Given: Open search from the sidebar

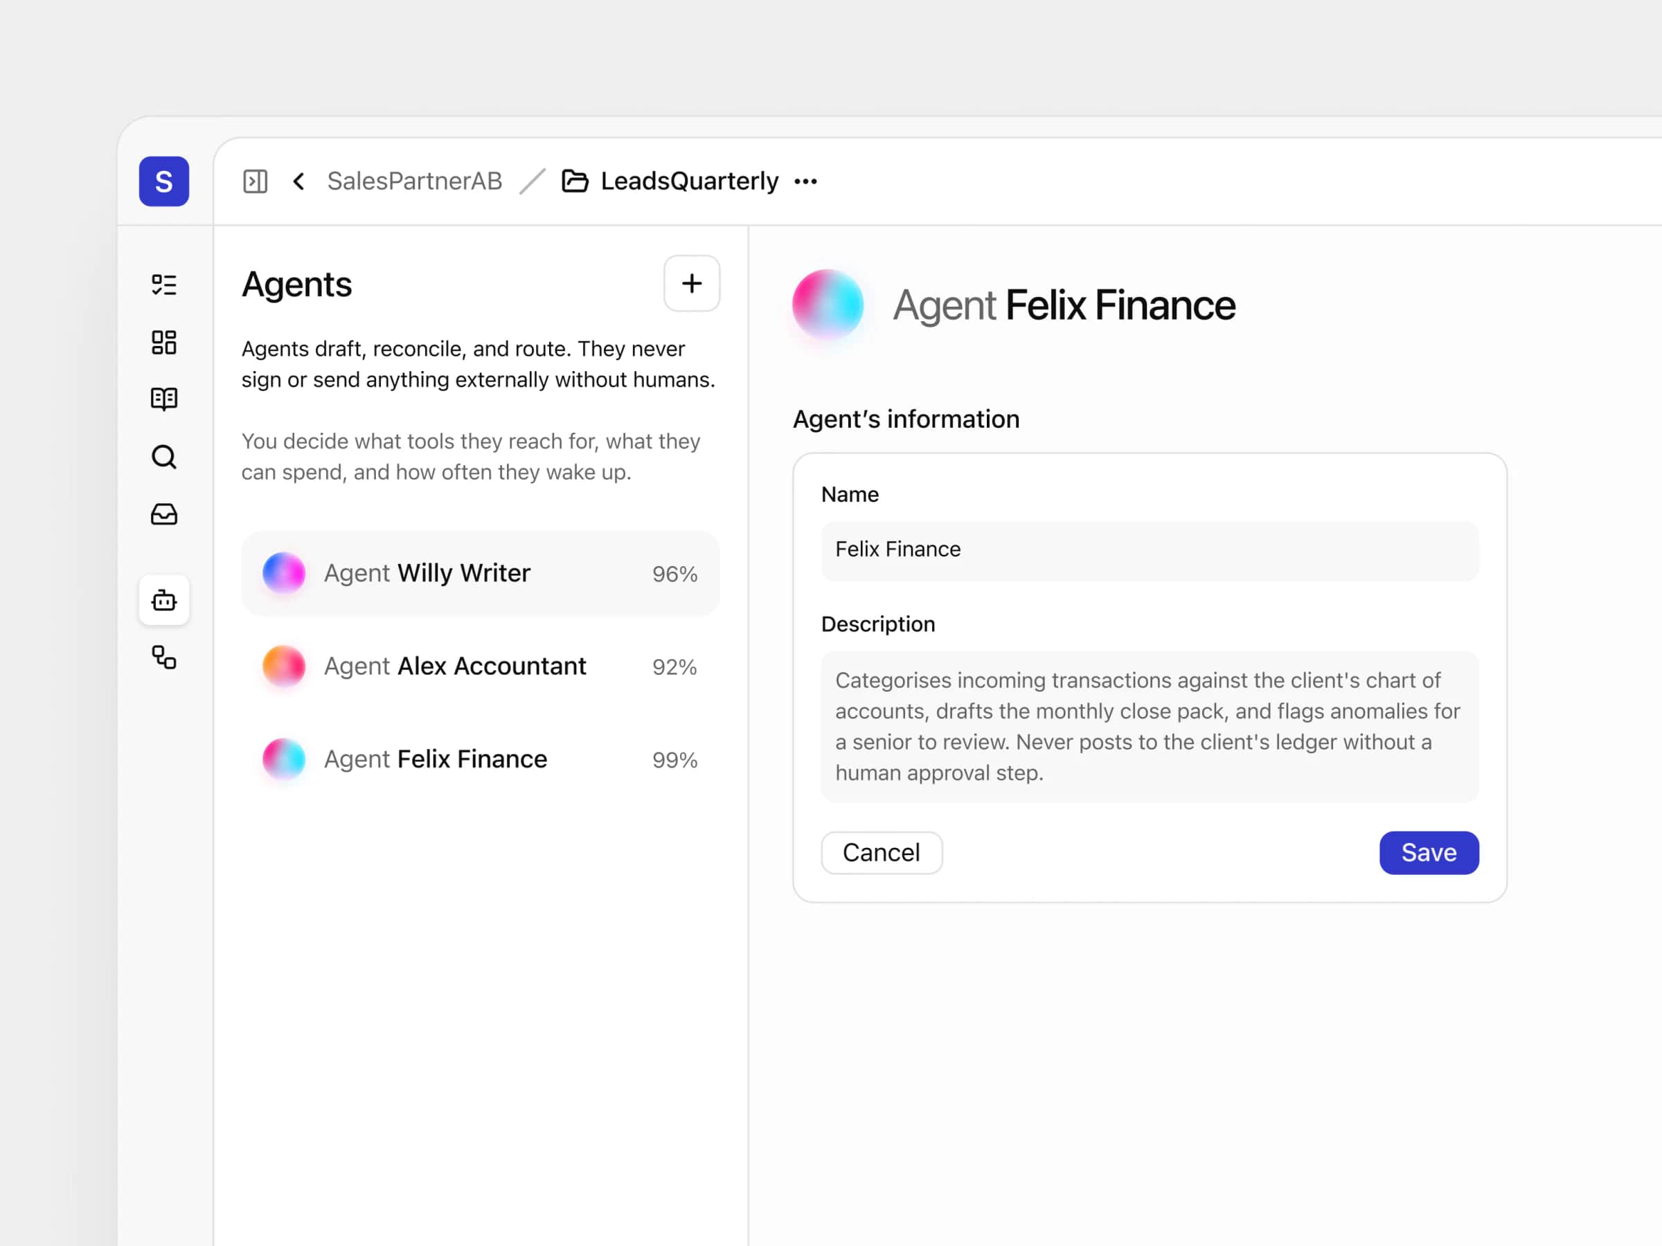Looking at the screenshot, I should [164, 457].
